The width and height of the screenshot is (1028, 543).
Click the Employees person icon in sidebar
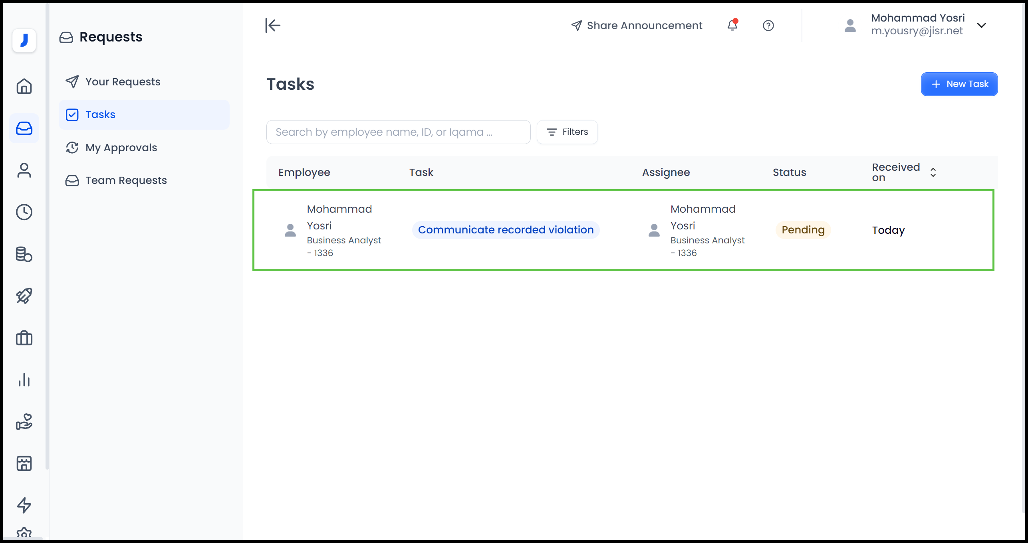click(24, 170)
